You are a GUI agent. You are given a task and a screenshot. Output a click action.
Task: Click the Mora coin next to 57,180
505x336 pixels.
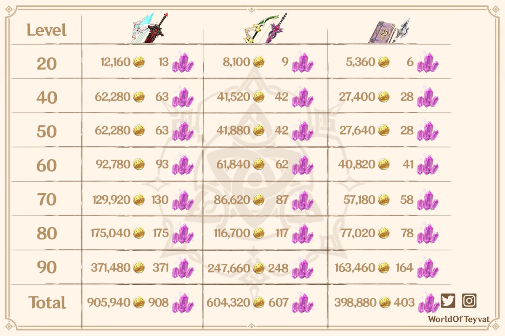click(383, 200)
